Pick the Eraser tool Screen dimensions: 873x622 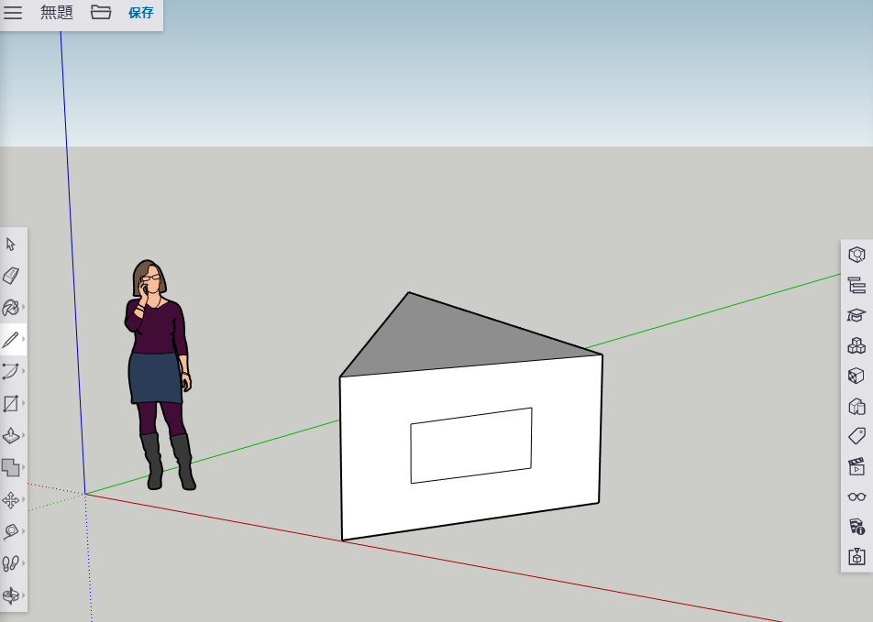click(x=11, y=276)
